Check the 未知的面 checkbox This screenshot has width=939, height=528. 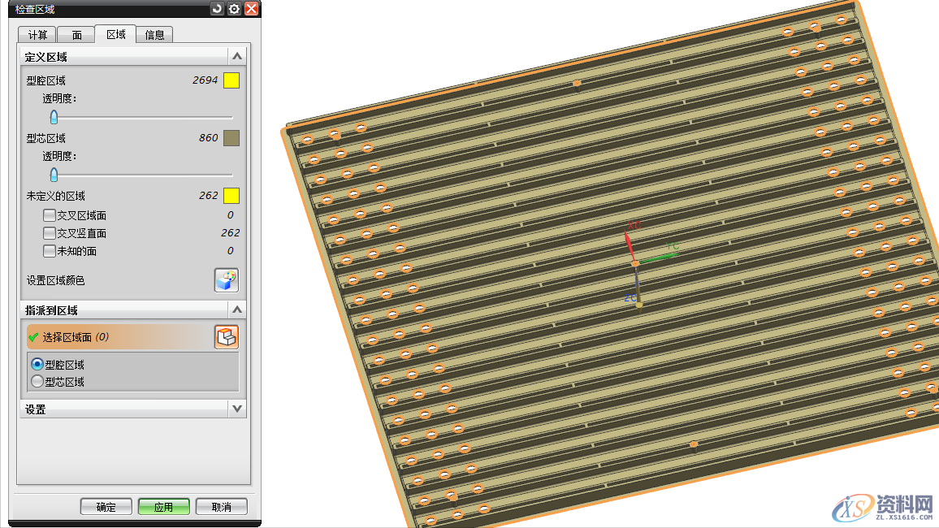[x=50, y=251]
